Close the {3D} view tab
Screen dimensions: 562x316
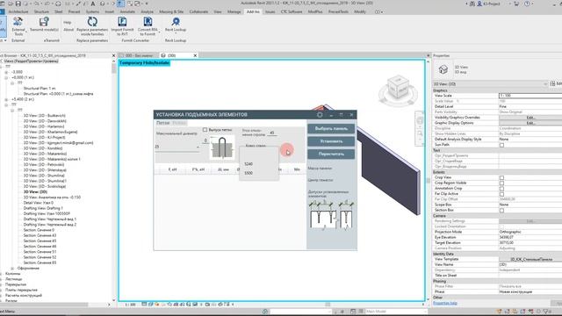(195, 55)
